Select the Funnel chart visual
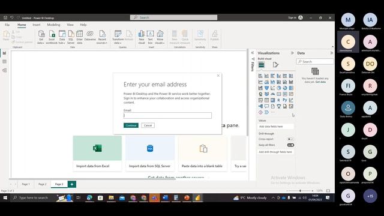The width and height of the screenshot is (384, 216). (266, 88)
